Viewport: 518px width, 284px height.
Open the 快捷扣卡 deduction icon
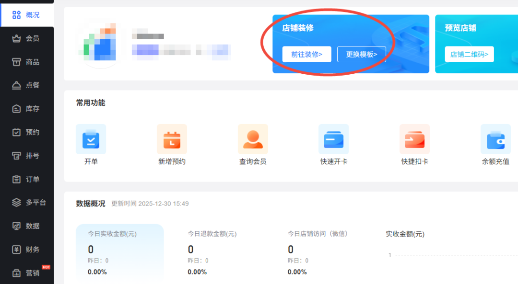(414, 139)
